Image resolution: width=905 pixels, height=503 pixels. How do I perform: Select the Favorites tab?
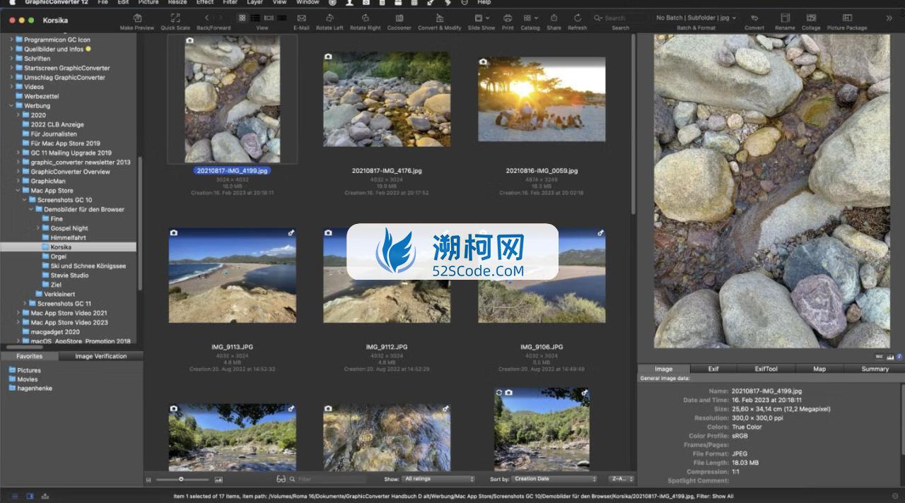click(30, 357)
